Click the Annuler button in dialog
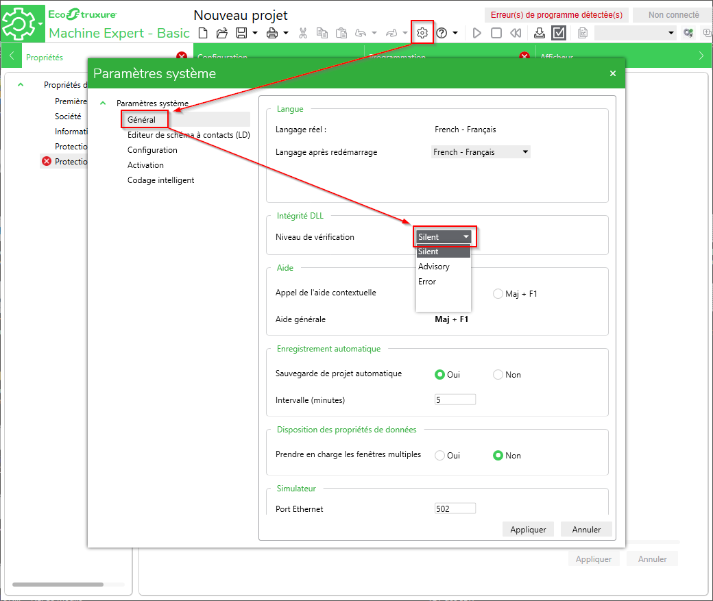 click(586, 530)
